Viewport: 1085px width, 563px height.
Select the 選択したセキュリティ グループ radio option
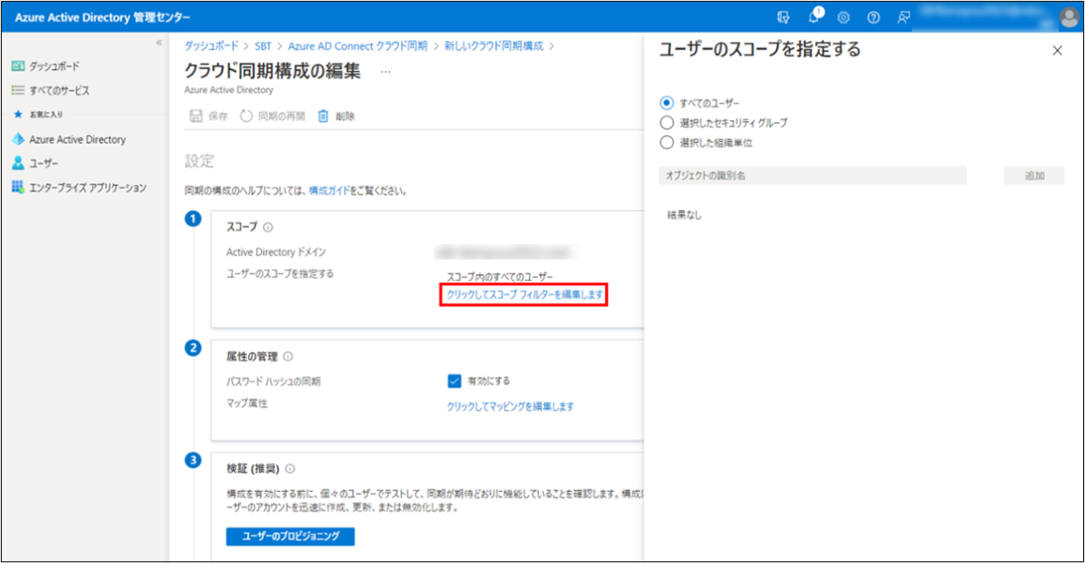point(666,123)
